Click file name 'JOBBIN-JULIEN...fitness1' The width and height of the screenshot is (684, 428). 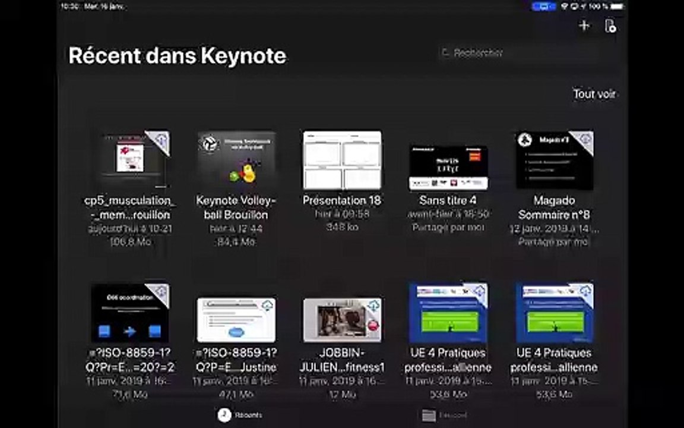(342, 360)
